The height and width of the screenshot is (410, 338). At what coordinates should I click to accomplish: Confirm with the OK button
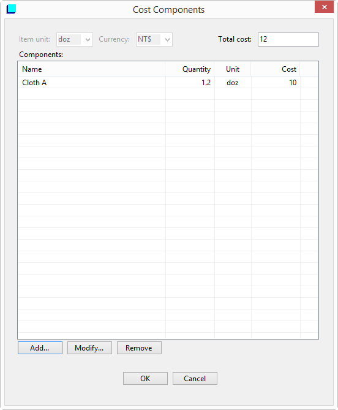click(145, 378)
